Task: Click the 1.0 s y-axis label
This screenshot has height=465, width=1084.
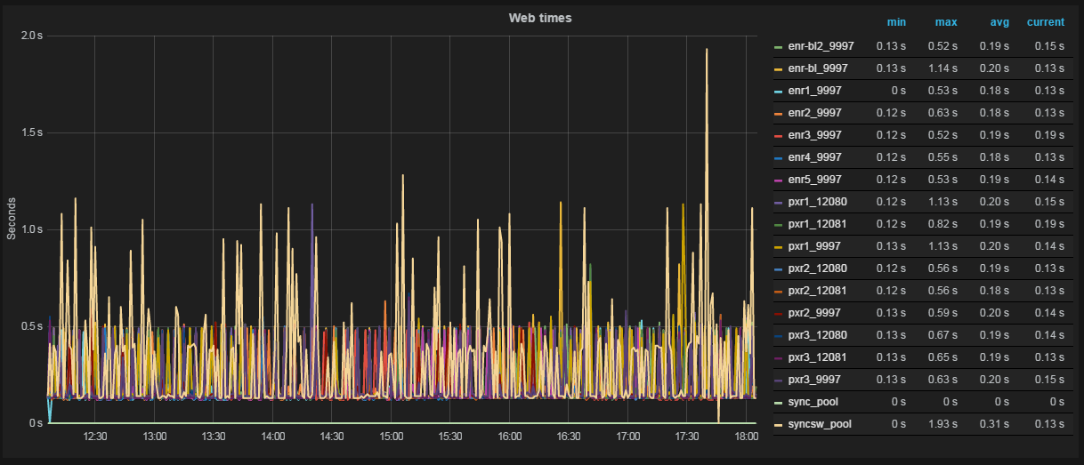Action: (32, 229)
